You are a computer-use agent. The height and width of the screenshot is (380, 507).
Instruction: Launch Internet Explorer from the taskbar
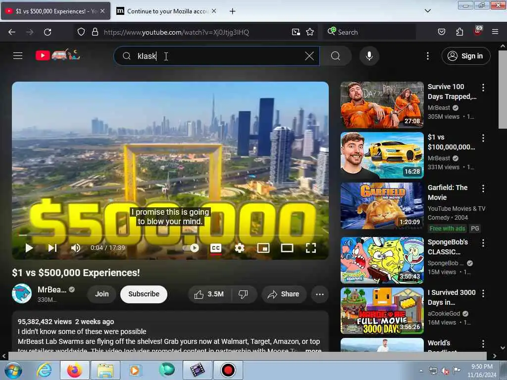point(44,370)
